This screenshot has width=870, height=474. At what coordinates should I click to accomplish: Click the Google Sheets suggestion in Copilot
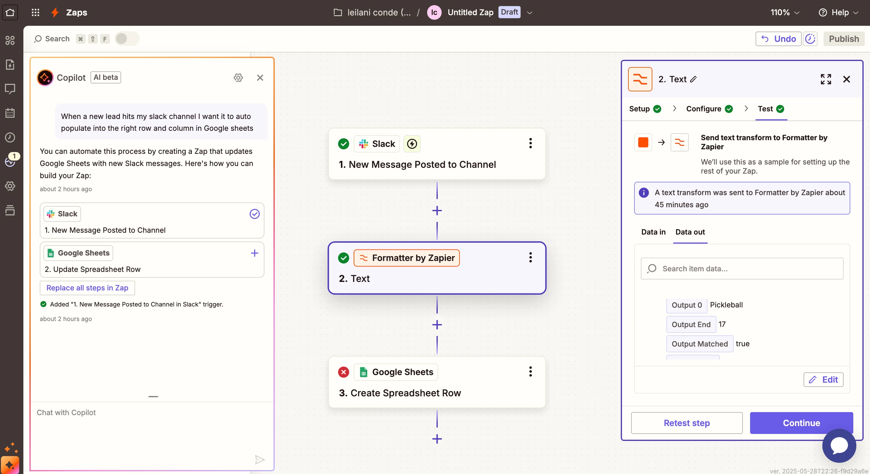click(x=152, y=260)
